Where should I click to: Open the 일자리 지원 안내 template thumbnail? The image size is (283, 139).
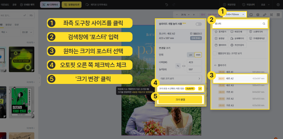tap(22, 102)
